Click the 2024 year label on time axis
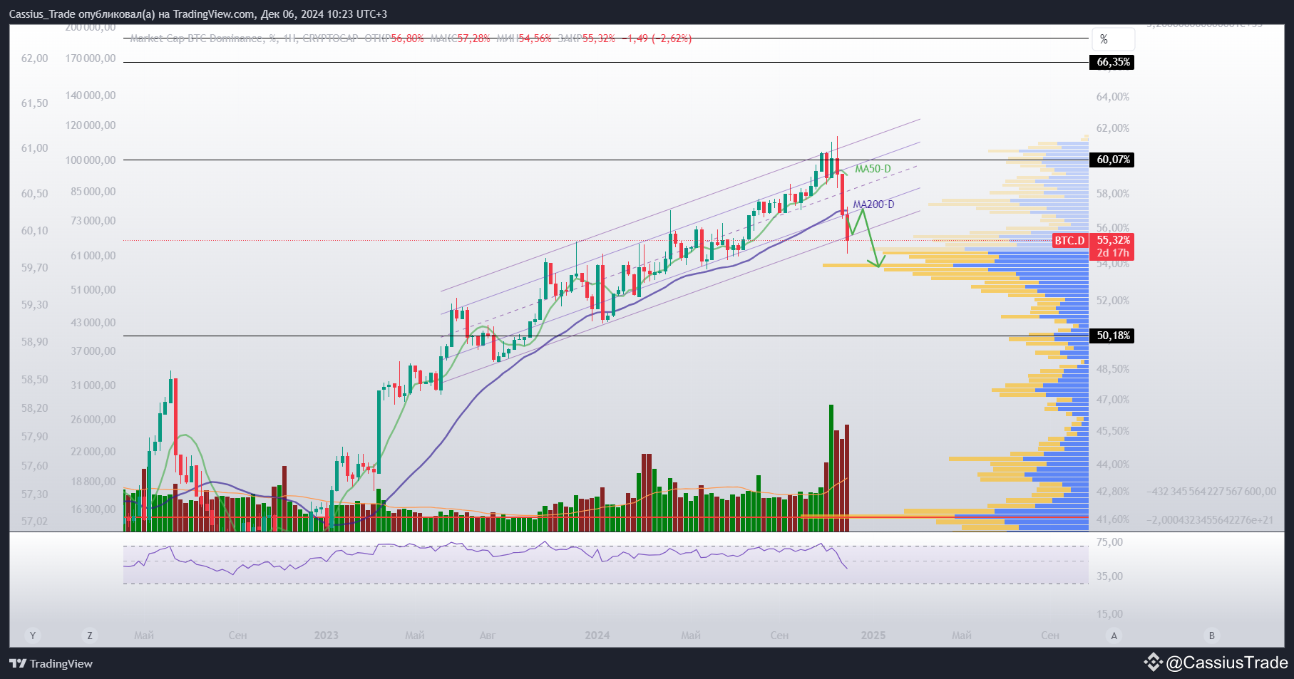1294x679 pixels. tap(597, 636)
